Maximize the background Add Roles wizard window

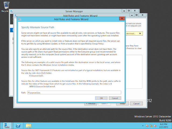pyautogui.click(x=137, y=15)
